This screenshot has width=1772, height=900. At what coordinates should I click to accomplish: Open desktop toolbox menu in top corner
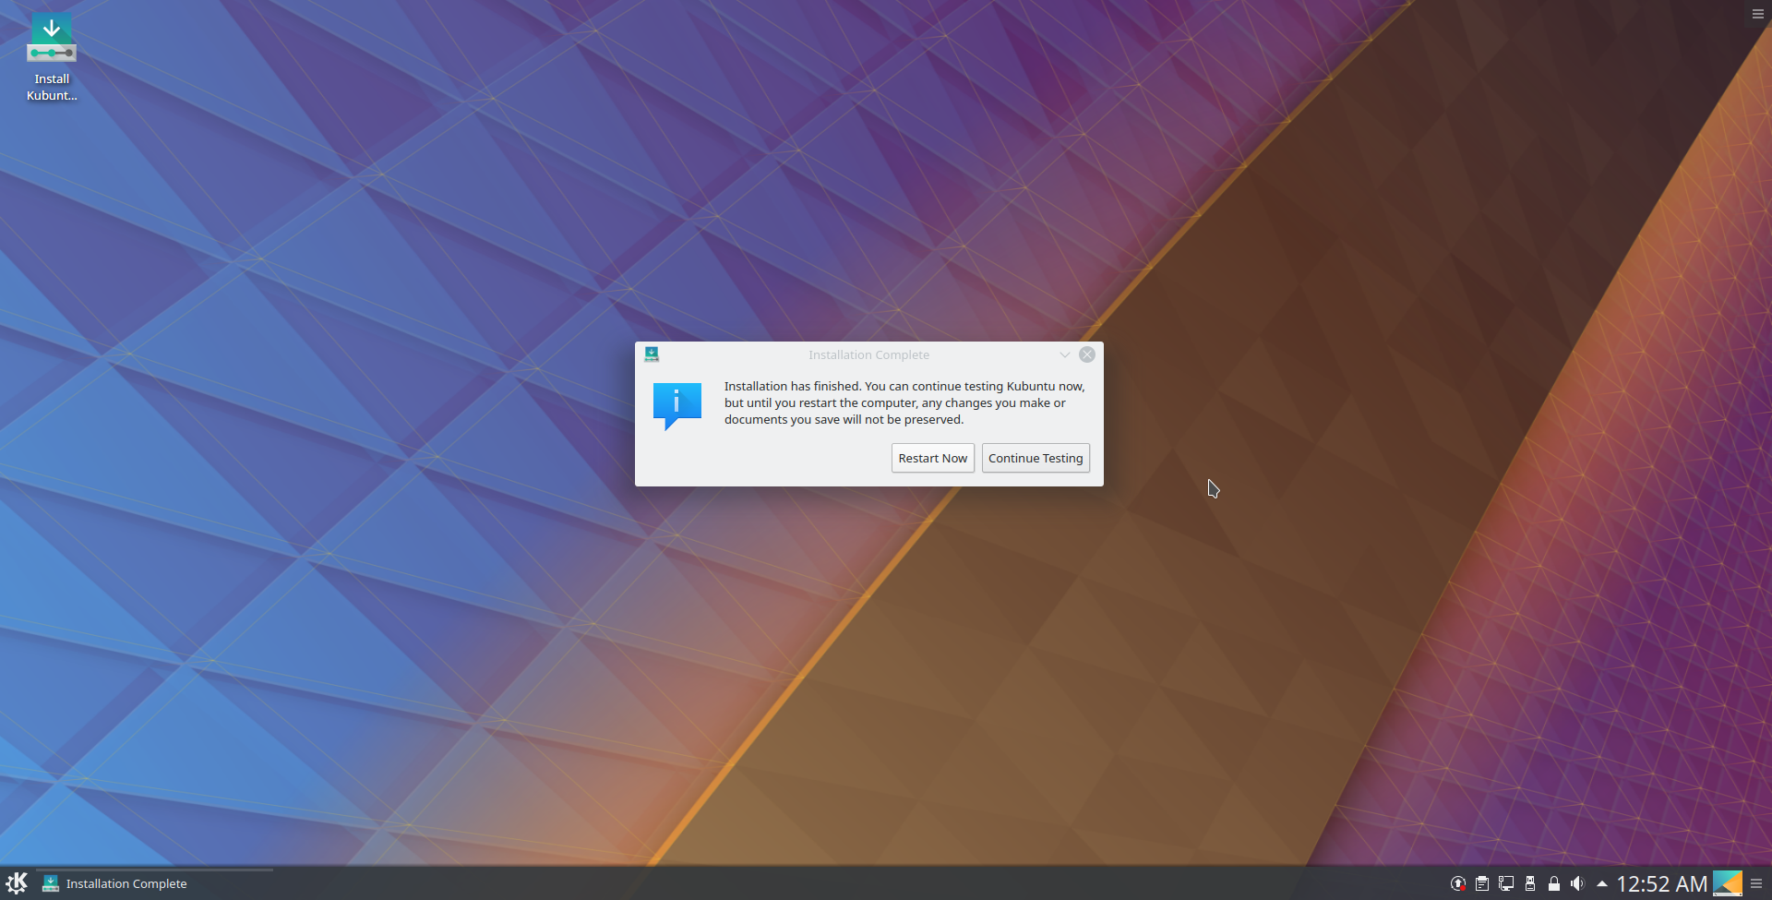click(1757, 14)
